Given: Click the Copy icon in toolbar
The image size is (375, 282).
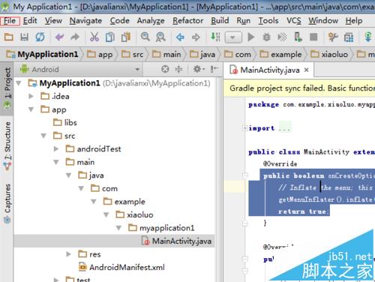Looking at the screenshot, I should (x=110, y=37).
